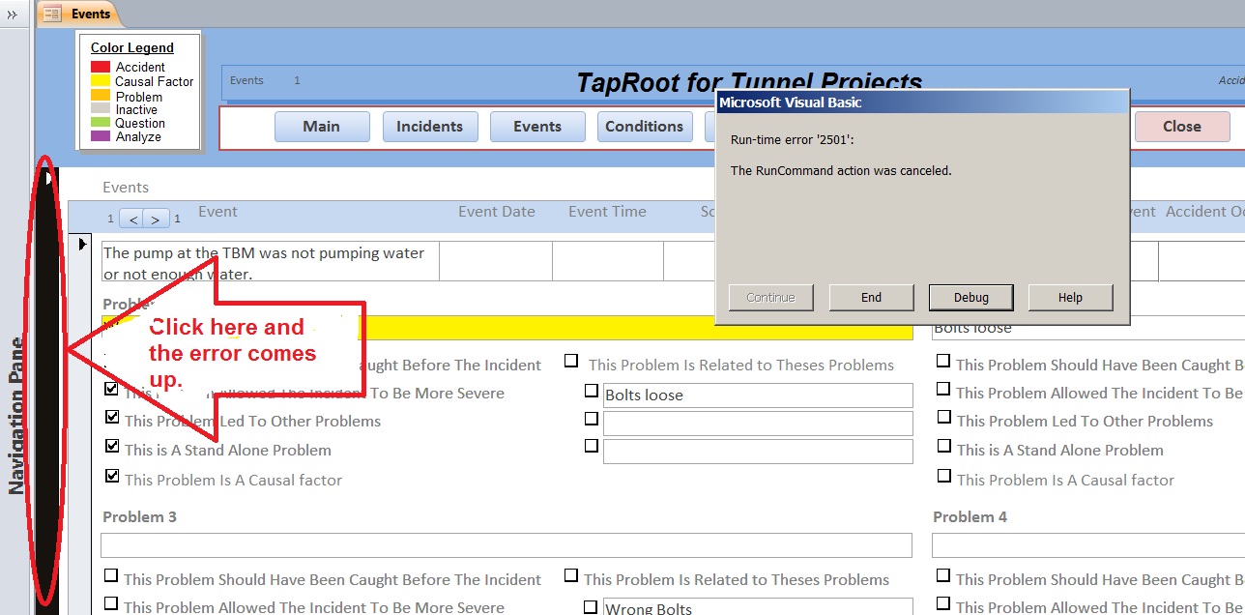Check Led To Other Problems above Problem 4
Viewport: 1245px width, 615px height.
[943, 417]
